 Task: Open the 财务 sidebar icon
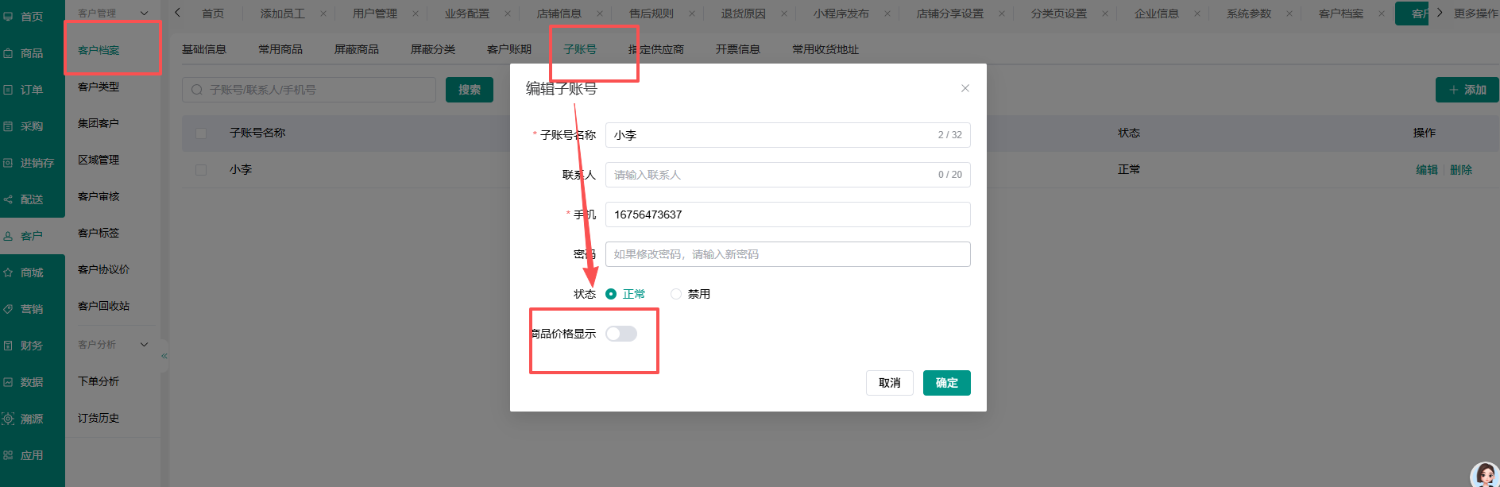(x=8, y=346)
